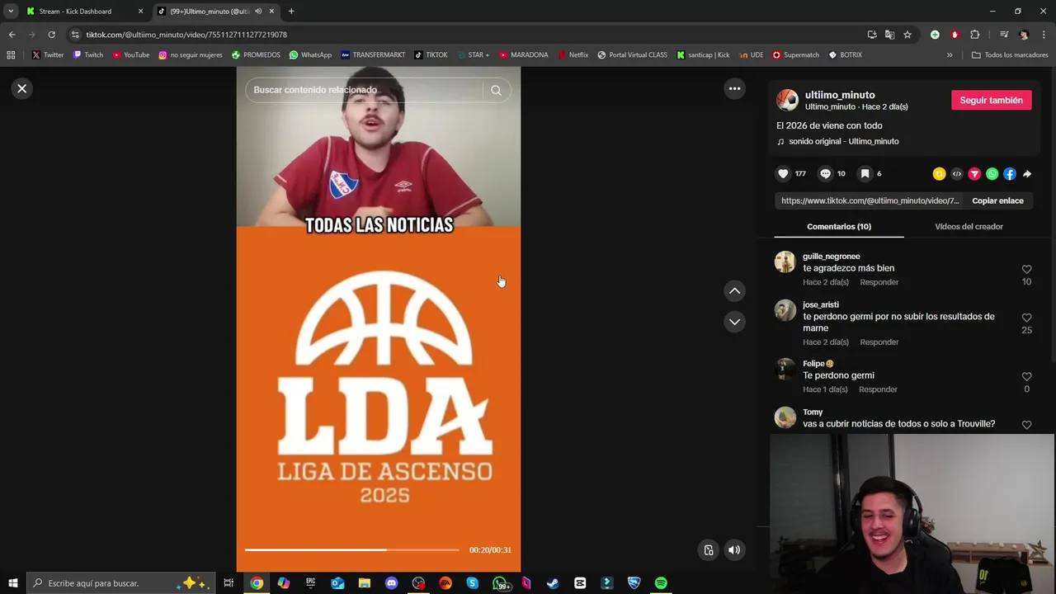The height and width of the screenshot is (594, 1056).
Task: Open Steam from the taskbar
Action: (553, 583)
